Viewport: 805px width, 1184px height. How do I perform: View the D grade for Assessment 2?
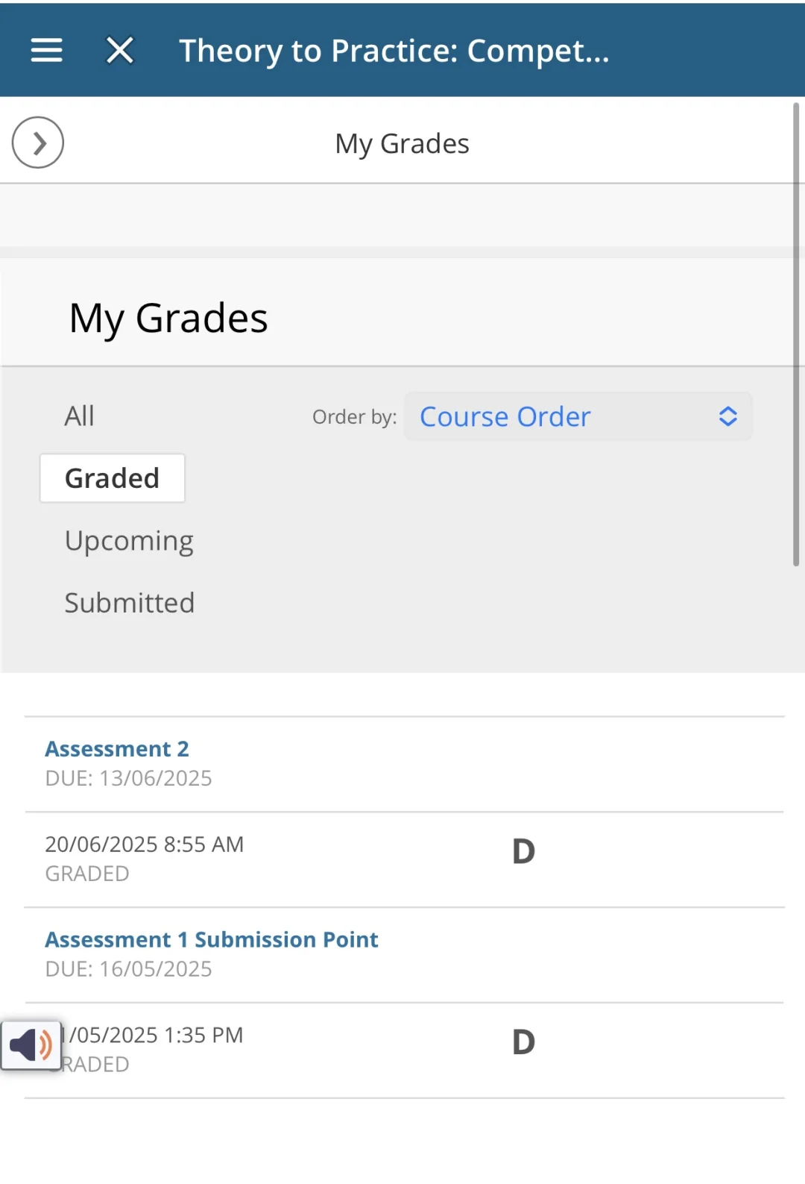(x=524, y=851)
